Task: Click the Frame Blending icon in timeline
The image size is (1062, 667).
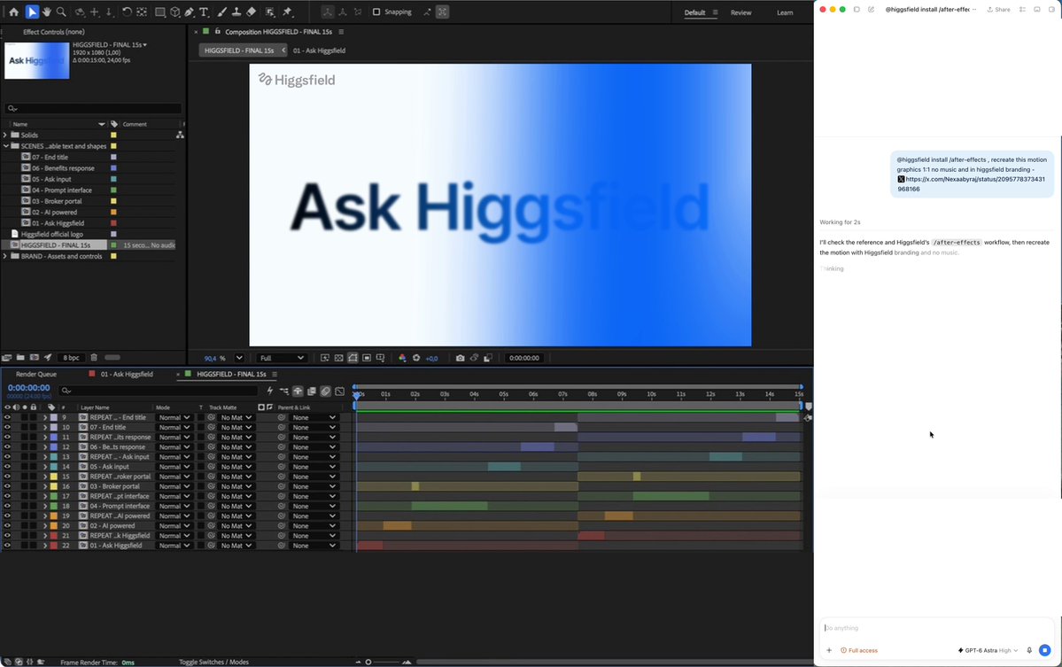Action: 312,391
